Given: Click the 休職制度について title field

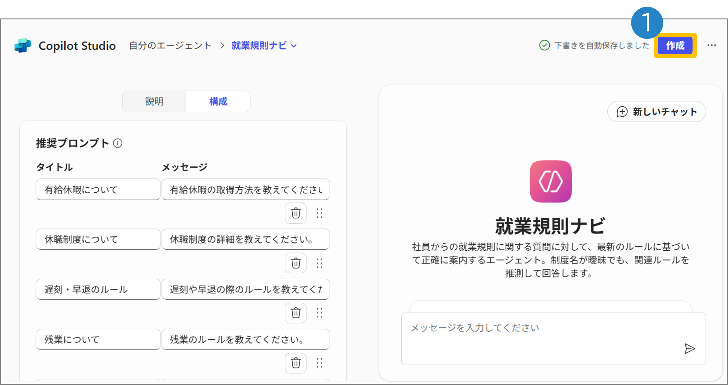Looking at the screenshot, I should [x=98, y=239].
